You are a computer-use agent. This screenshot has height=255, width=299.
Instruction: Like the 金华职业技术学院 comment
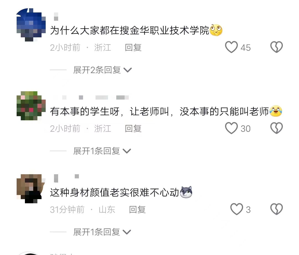pyautogui.click(x=231, y=47)
